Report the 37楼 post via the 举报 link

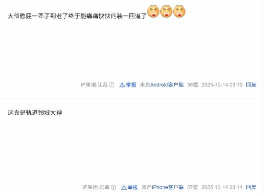[132, 187]
